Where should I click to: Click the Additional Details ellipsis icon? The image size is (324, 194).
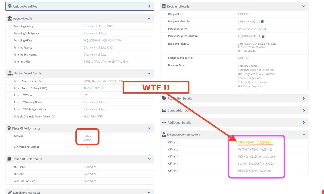pyautogui.click(x=164, y=122)
